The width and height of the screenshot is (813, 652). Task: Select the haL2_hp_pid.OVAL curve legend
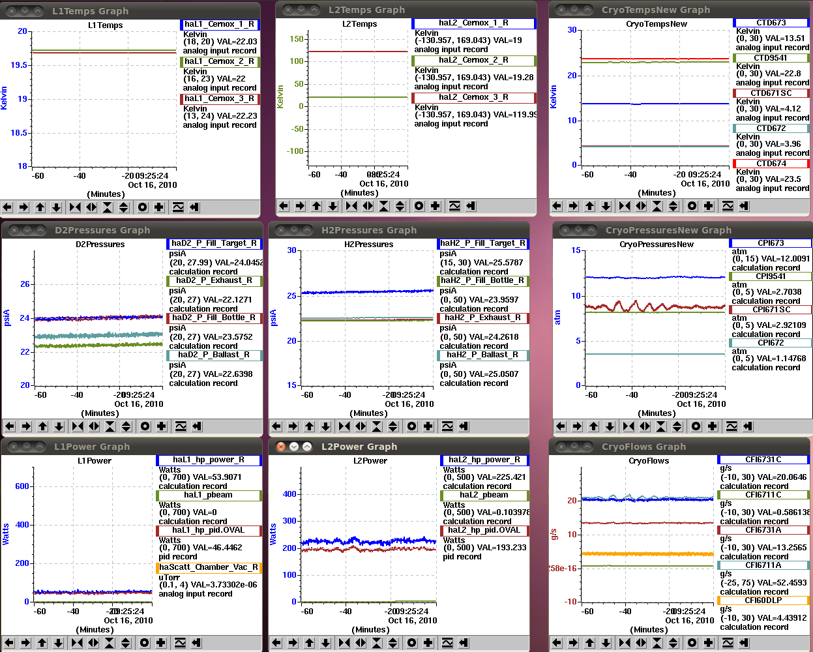coord(484,531)
